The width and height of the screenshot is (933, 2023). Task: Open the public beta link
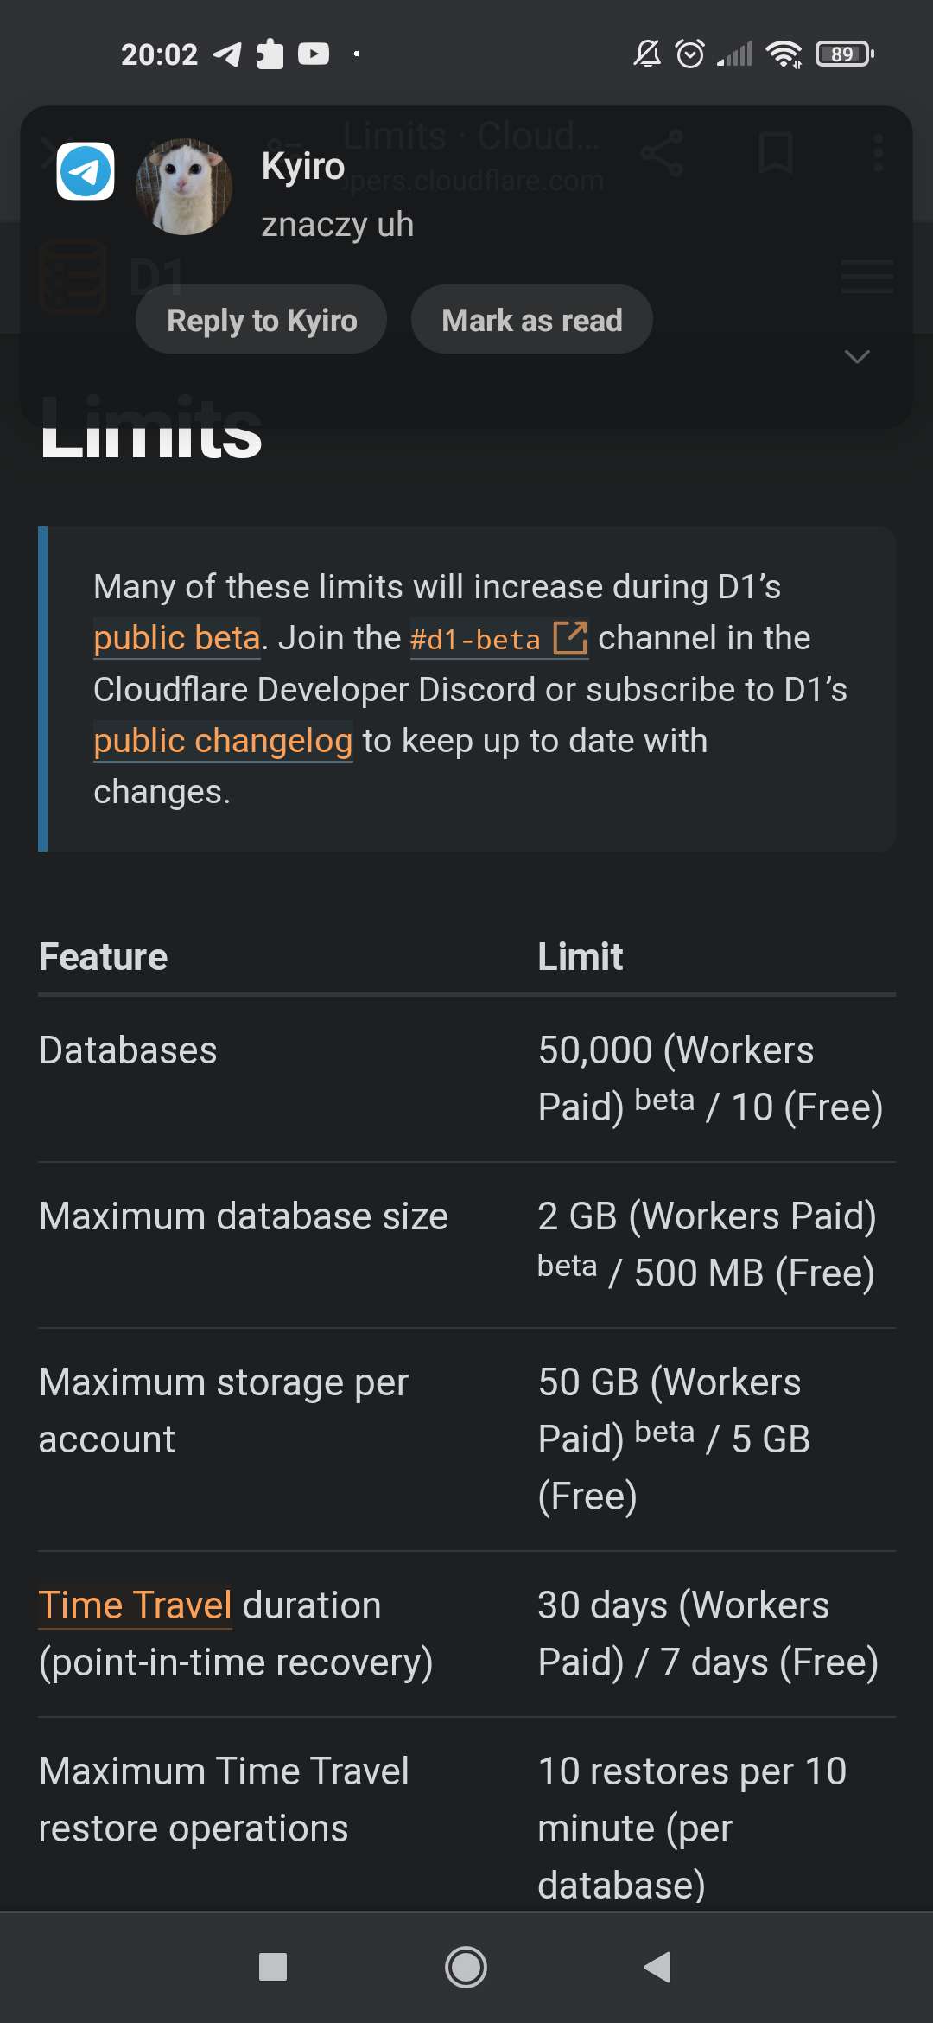pos(175,637)
